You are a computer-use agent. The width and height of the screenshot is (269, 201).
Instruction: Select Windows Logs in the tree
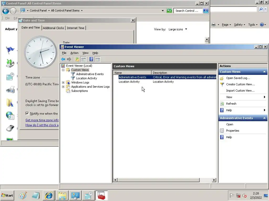(80, 82)
